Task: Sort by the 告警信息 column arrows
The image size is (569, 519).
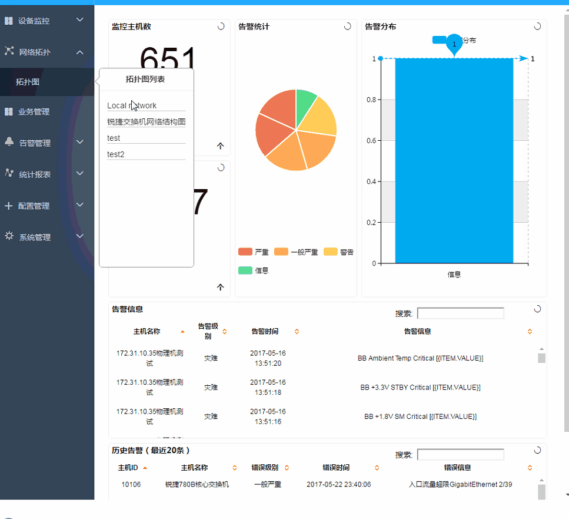Action: click(530, 332)
